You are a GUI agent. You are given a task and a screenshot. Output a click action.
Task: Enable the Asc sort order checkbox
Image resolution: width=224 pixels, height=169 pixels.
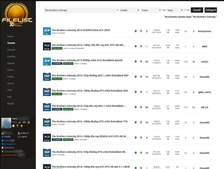185,10
